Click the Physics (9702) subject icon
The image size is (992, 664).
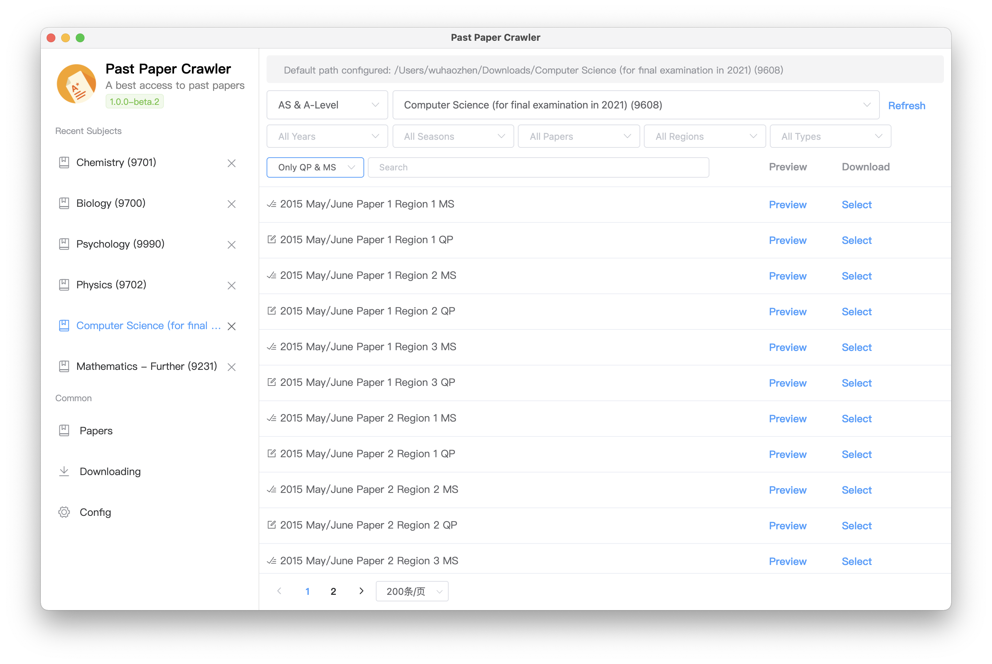(x=64, y=284)
